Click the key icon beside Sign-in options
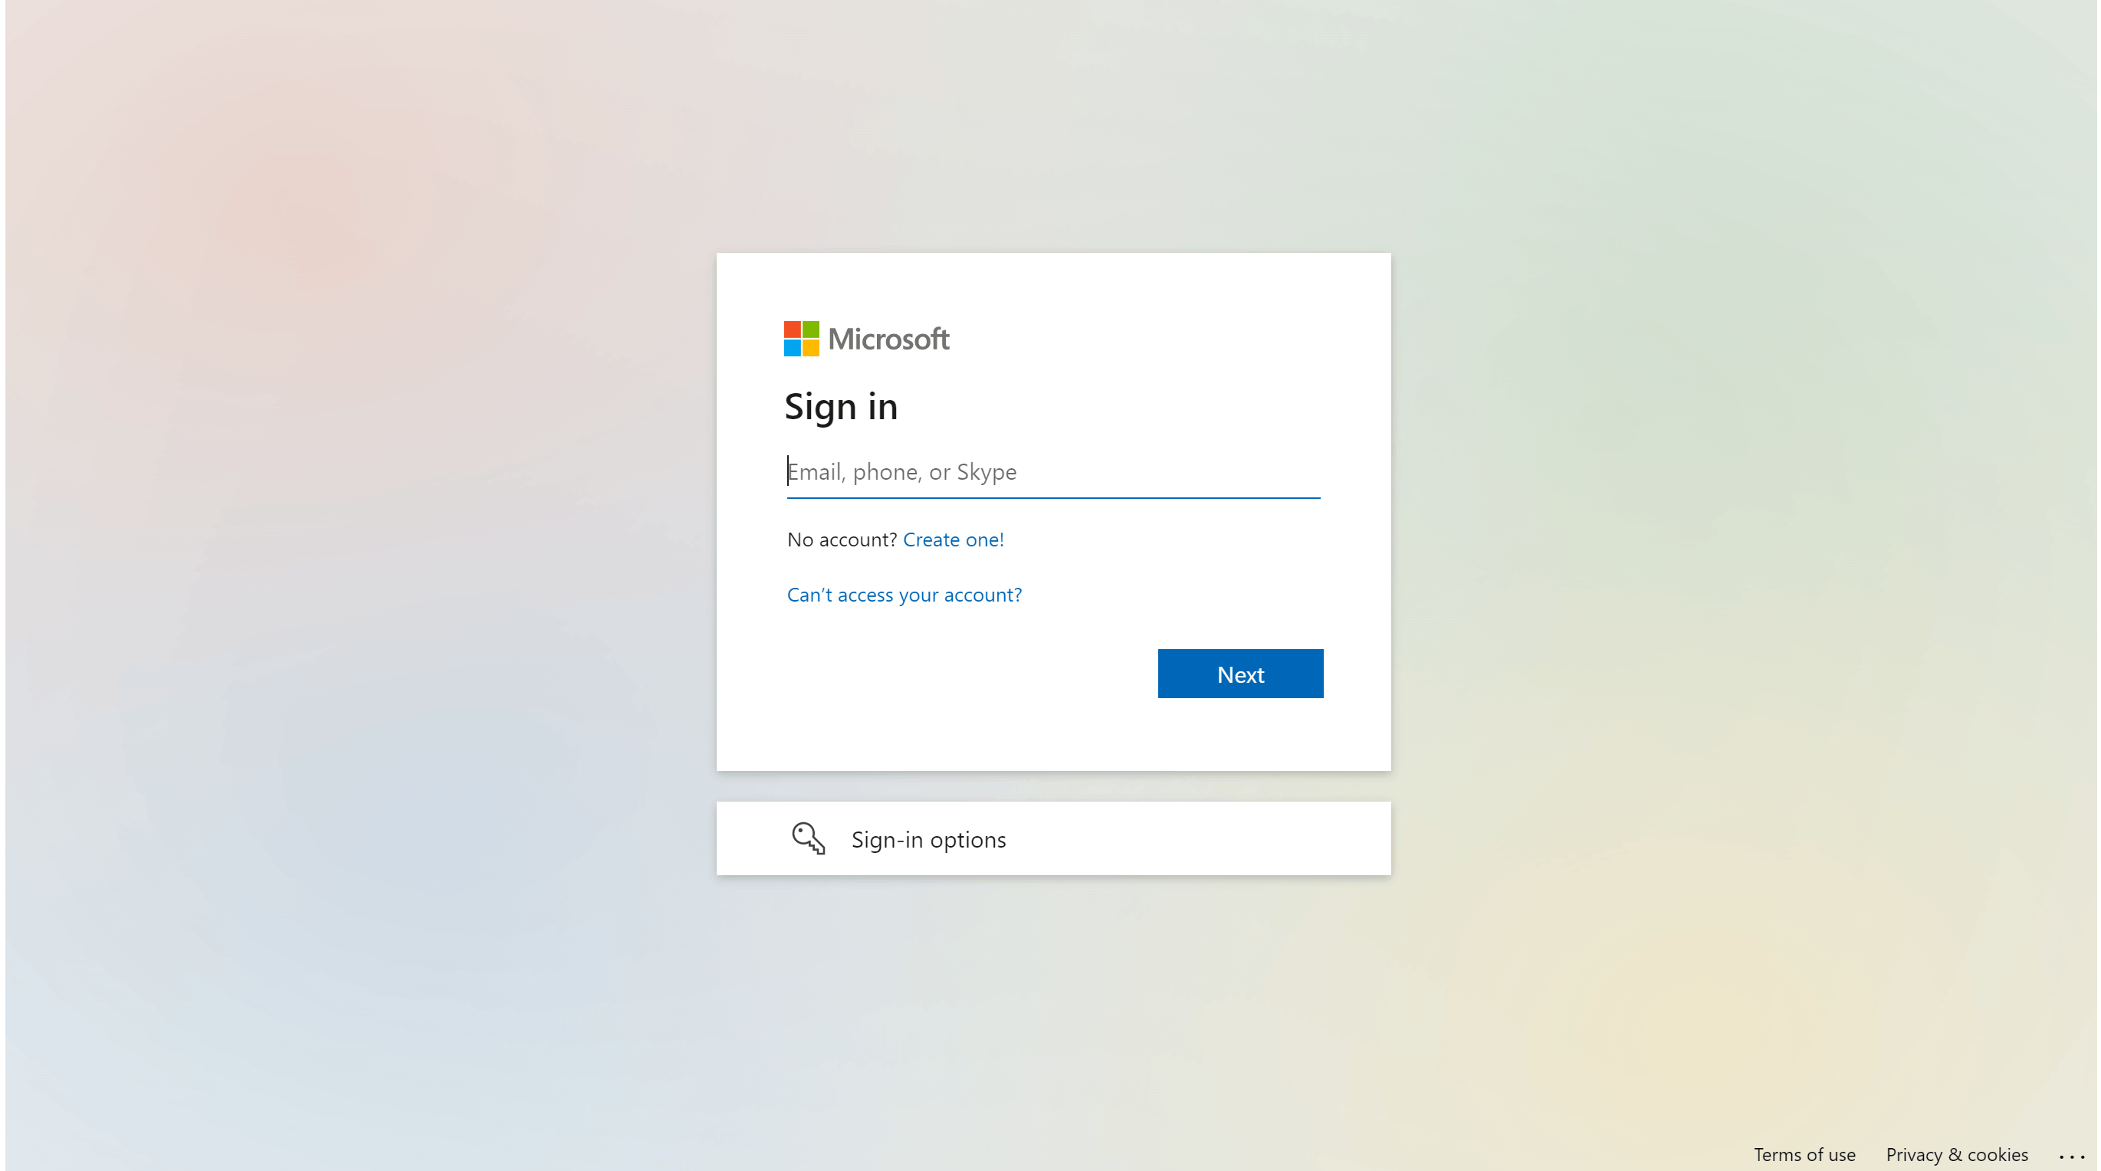The height and width of the screenshot is (1171, 2101). coord(808,838)
